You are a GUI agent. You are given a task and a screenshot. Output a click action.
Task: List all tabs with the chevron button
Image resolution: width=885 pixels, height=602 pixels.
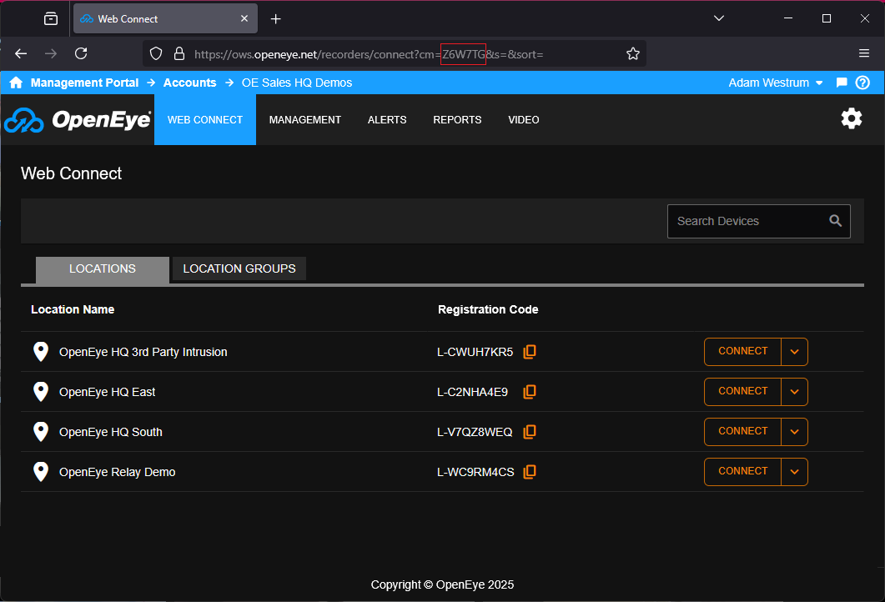[x=718, y=18]
